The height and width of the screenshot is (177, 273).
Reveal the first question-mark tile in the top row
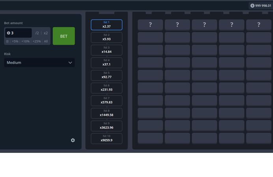(x=150, y=25)
